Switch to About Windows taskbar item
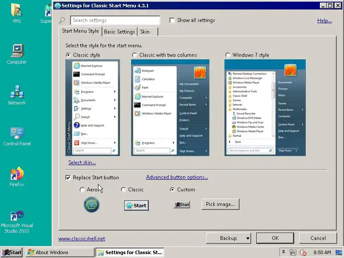Screen dimensions: 344x258 [x=60, y=252]
